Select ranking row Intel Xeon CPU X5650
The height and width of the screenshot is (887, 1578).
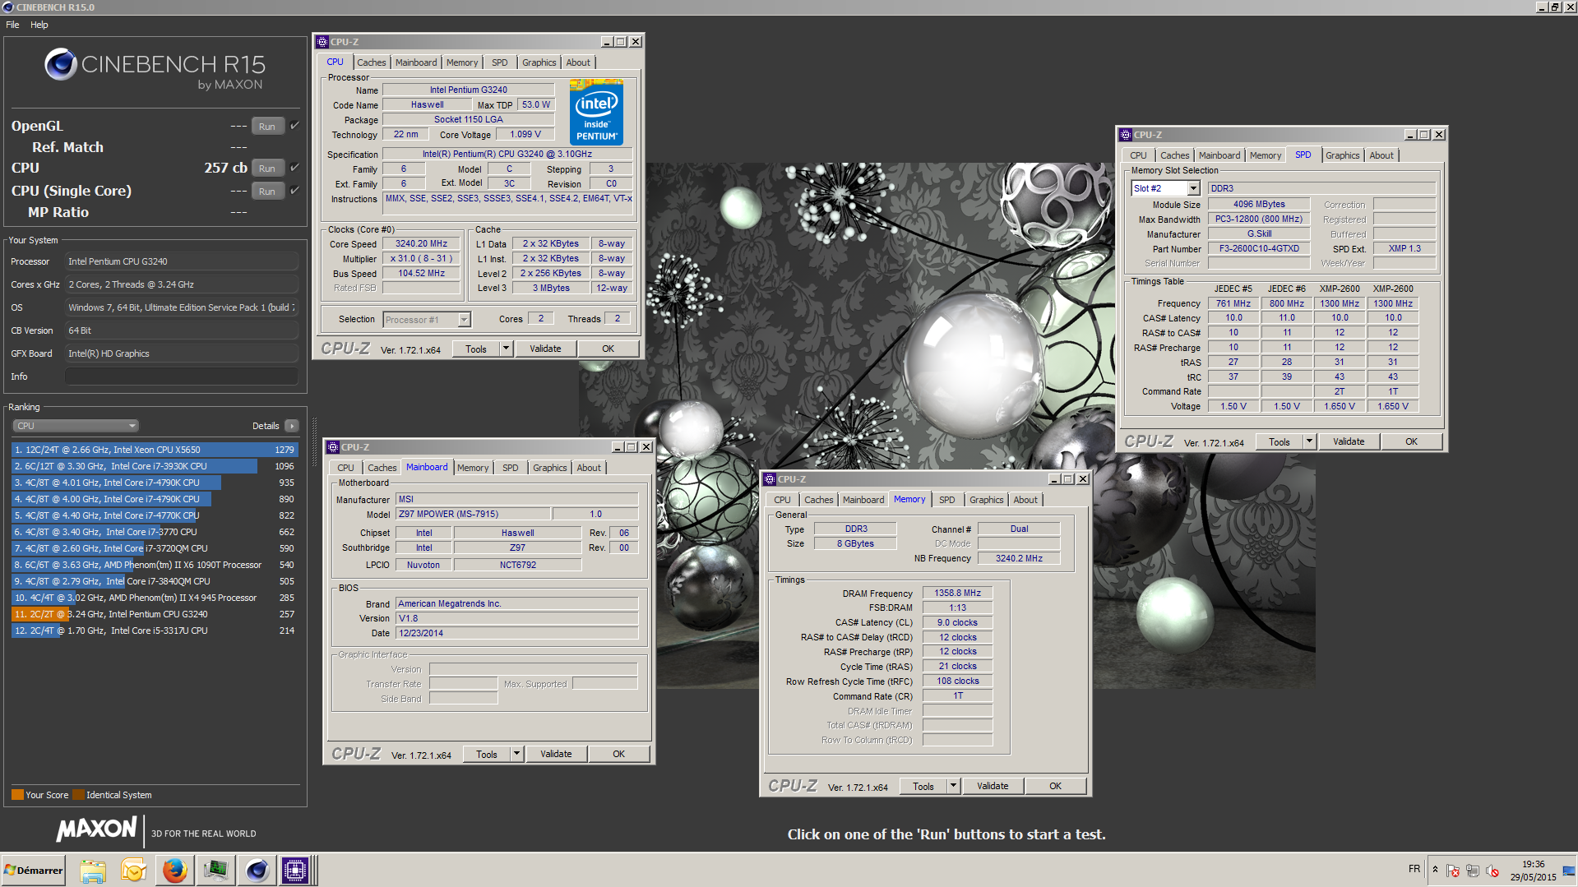click(x=155, y=450)
